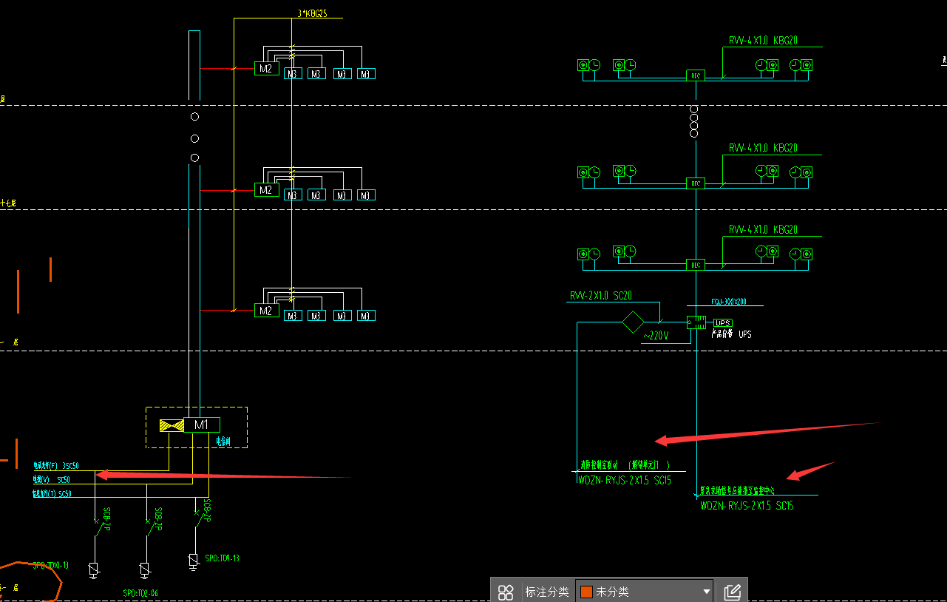
Task: Click the 标注分类 label in bottom toolbar
Action: click(547, 592)
